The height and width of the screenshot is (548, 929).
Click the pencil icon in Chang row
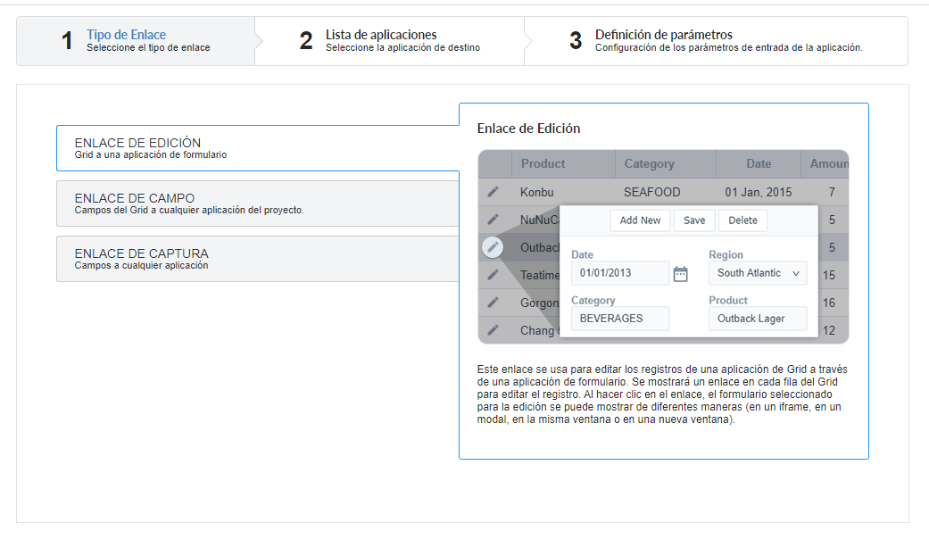point(493,330)
